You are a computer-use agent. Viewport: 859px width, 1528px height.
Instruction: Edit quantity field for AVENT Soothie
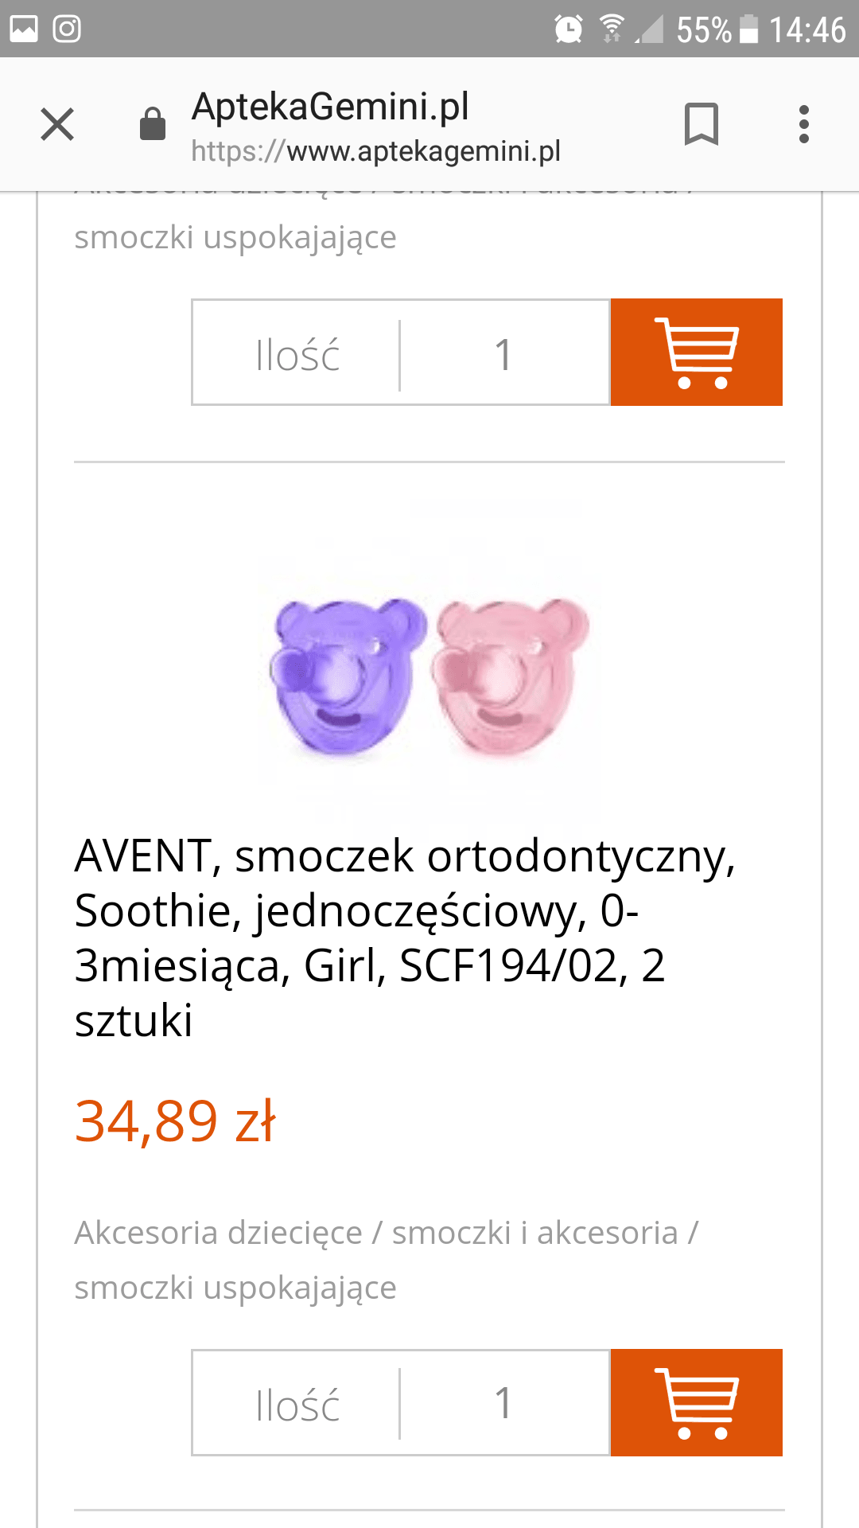(503, 1402)
